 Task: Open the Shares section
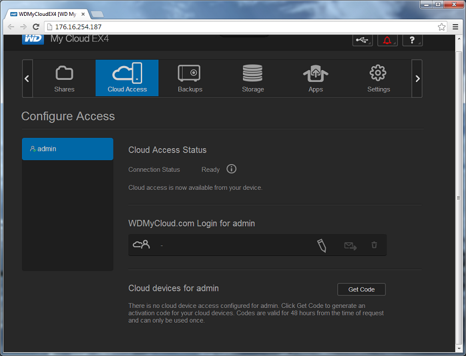pos(64,78)
